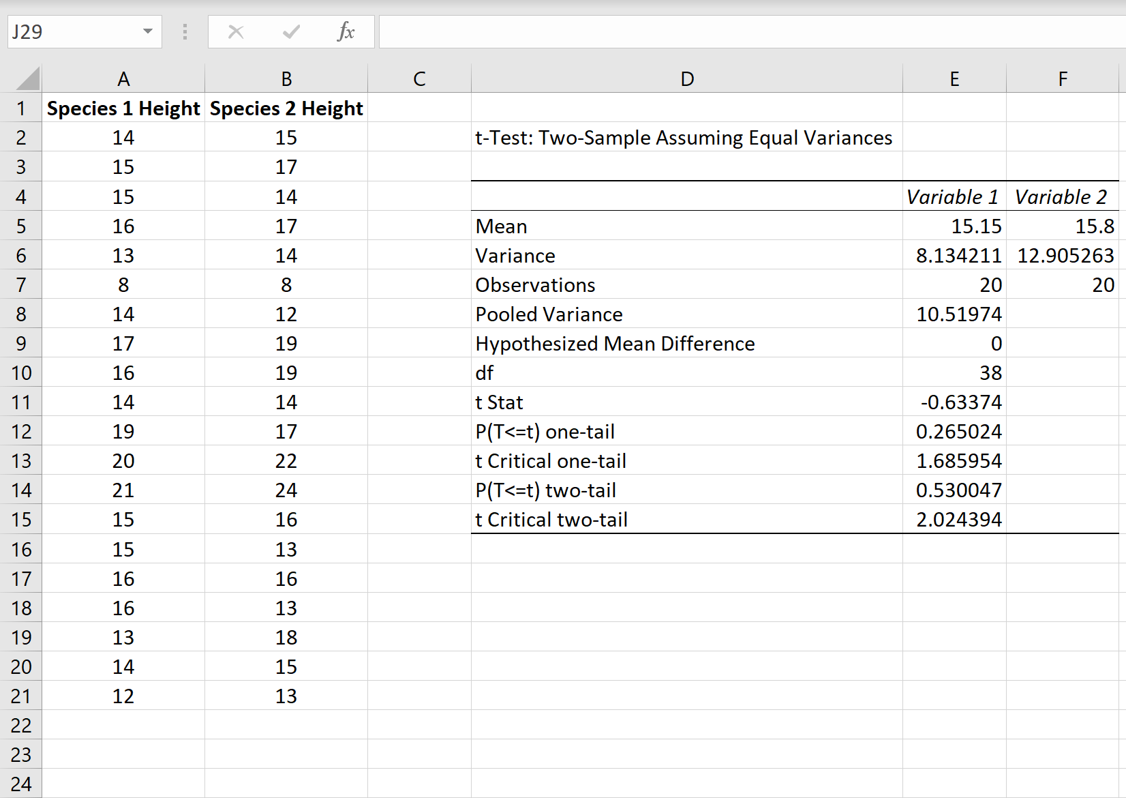Click the Enter checkmark in formula bar
1126x798 pixels.
(x=291, y=31)
